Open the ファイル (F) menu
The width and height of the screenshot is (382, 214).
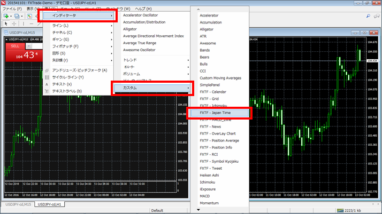[12, 9]
